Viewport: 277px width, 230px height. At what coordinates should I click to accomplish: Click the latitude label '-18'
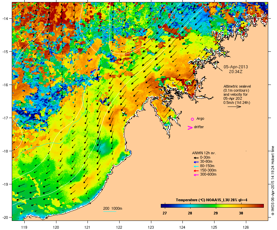pyautogui.click(x=5, y=151)
